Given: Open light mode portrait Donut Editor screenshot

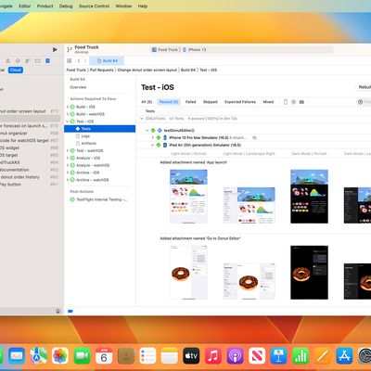Looking at the screenshot, I should pyautogui.click(x=188, y=273).
